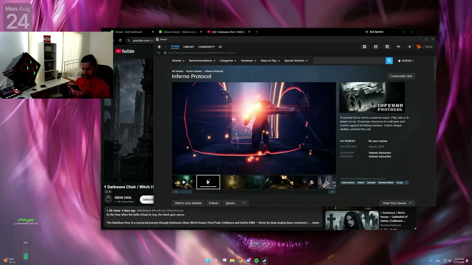
Task: Expand the Browse dropdown
Action: pyautogui.click(x=178, y=61)
